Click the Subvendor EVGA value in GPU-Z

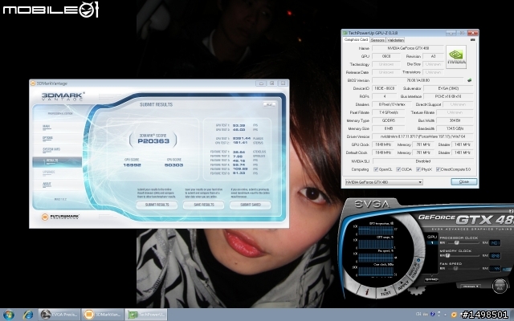(448, 88)
